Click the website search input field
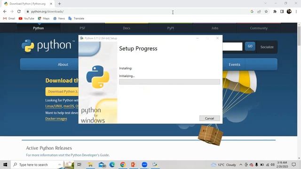 [x=232, y=46]
